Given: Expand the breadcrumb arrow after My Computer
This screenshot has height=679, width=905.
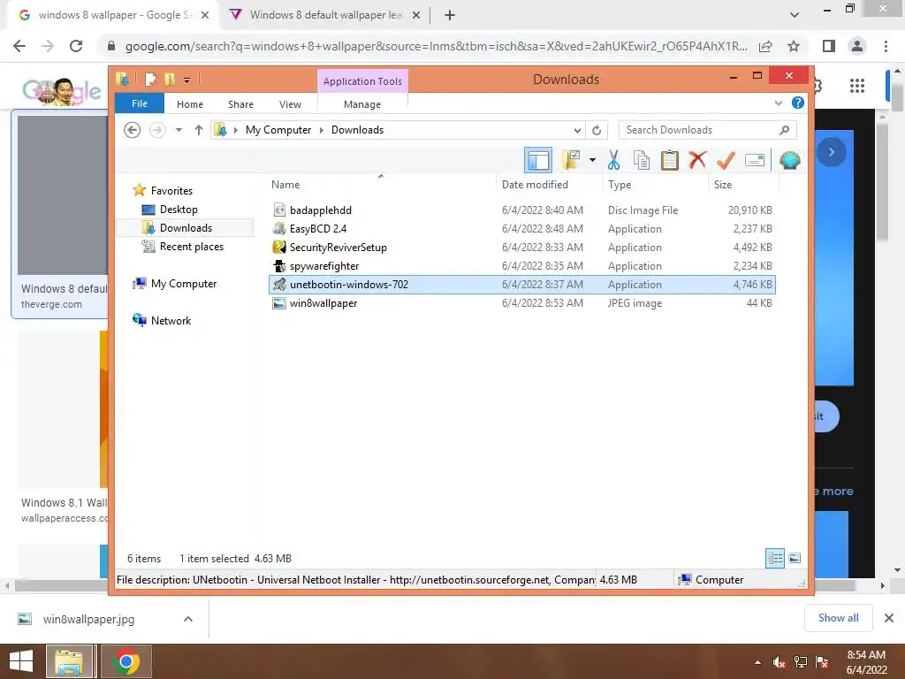Looking at the screenshot, I should [x=322, y=130].
